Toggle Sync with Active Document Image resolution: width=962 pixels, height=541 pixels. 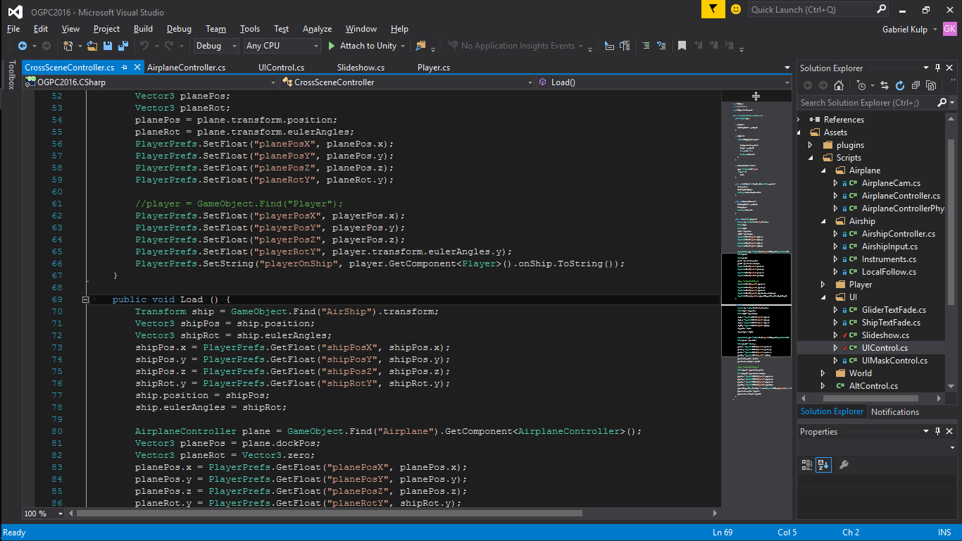(x=884, y=85)
